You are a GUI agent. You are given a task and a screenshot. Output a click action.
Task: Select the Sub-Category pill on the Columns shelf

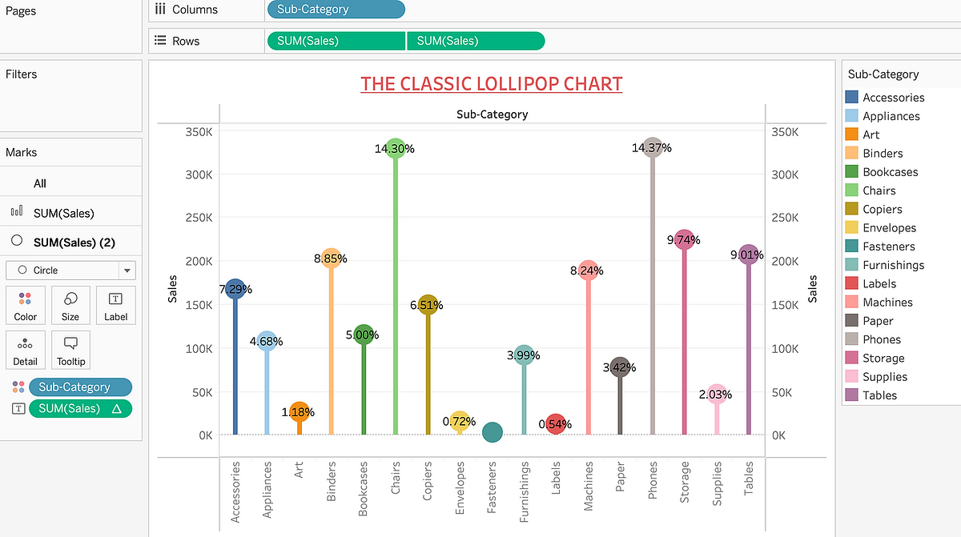pos(336,10)
